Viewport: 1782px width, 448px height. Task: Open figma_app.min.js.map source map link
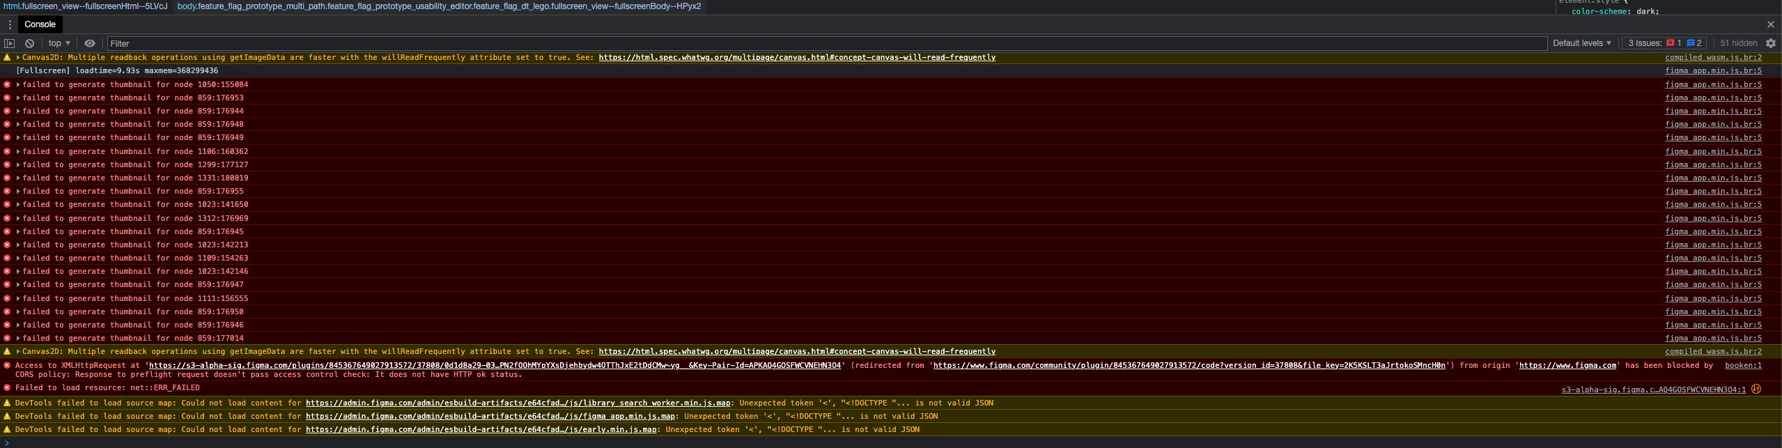tap(490, 417)
